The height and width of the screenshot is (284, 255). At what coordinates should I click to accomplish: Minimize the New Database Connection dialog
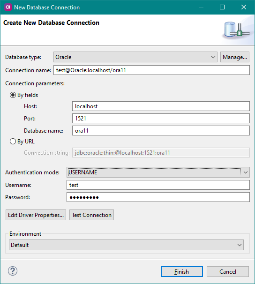pos(201,7)
